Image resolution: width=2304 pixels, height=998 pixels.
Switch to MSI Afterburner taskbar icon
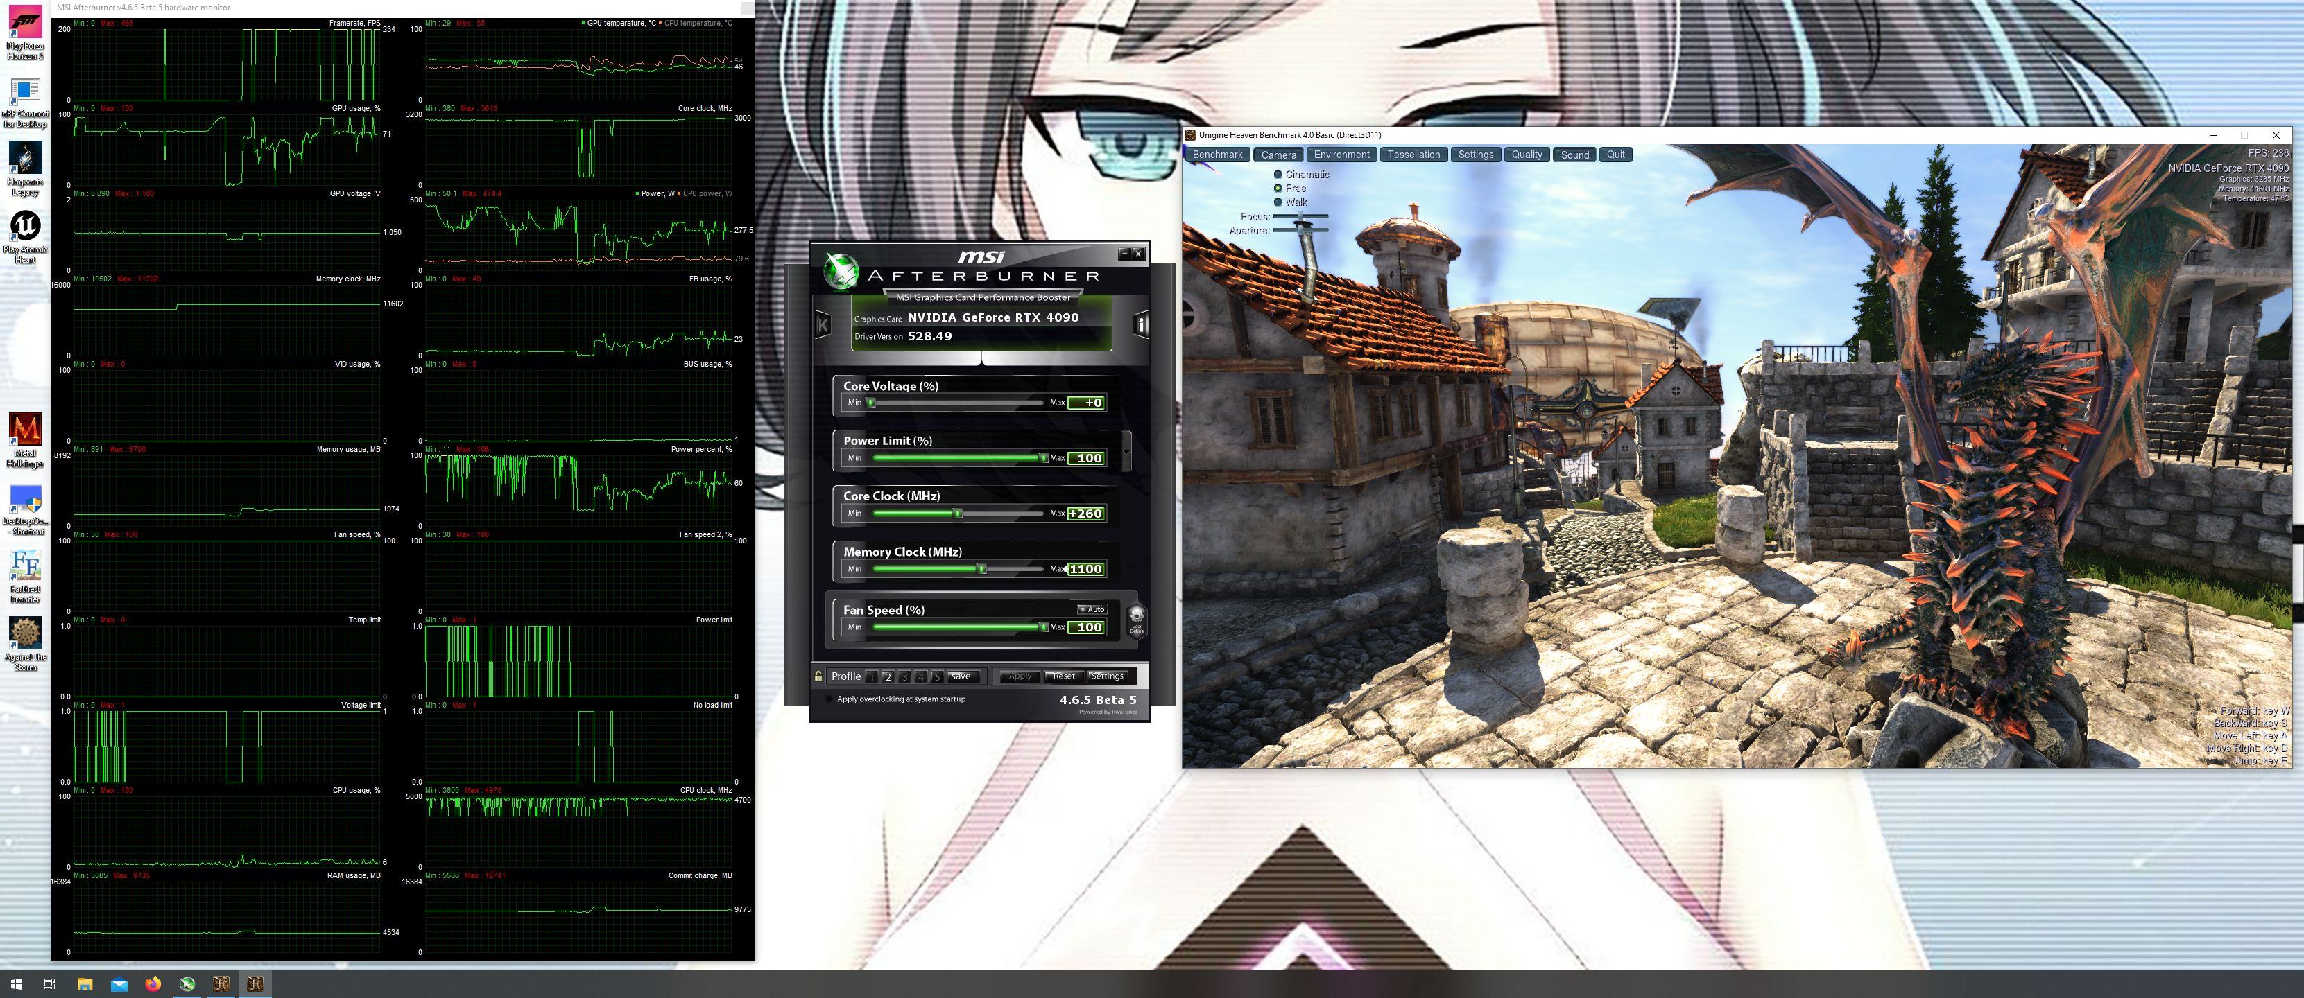[187, 983]
